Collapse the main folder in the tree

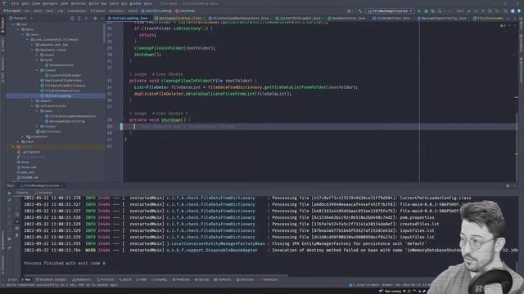[18, 29]
